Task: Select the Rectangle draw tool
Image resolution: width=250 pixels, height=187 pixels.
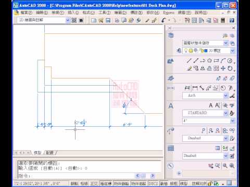Action: pyautogui.click(x=216, y=61)
